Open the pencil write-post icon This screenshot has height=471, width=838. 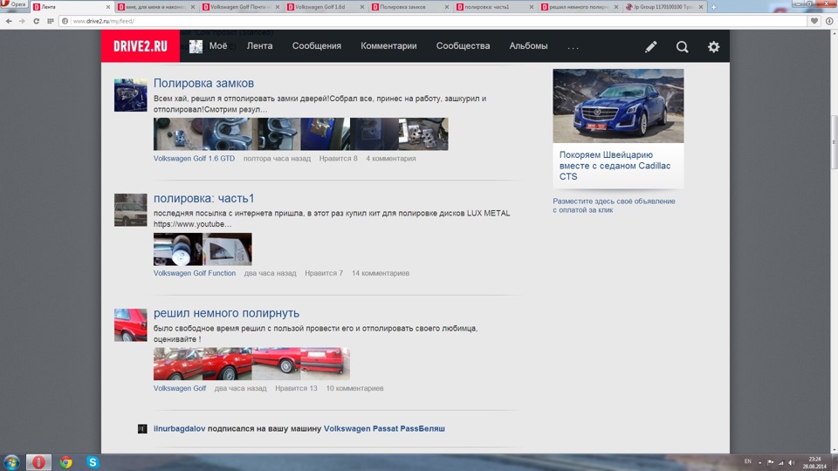650,46
